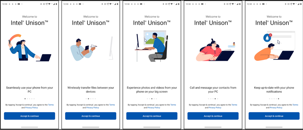This screenshot has width=303, height=130.
Task: Click the bell notification icon illustration
Action: click(267, 38)
